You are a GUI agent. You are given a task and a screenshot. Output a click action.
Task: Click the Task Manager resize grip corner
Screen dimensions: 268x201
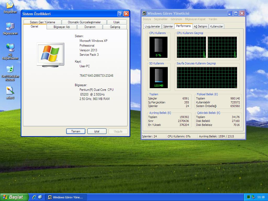point(244,137)
